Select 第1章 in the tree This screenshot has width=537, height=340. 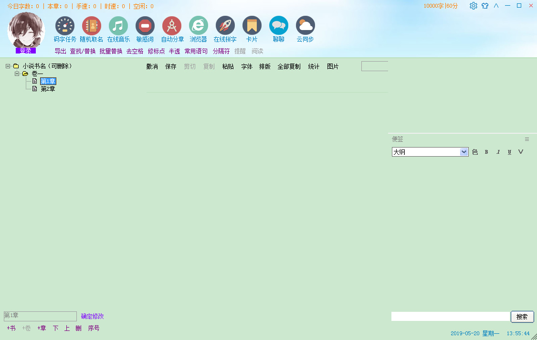48,81
